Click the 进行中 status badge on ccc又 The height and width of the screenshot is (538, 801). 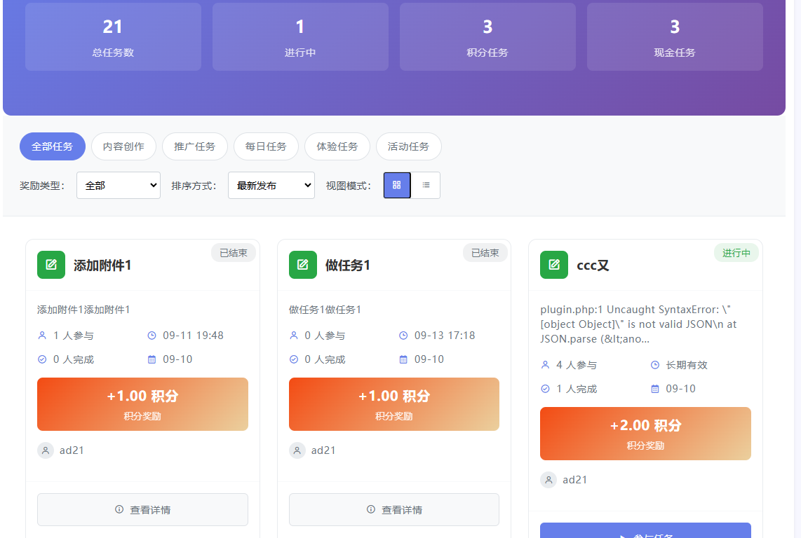736,252
